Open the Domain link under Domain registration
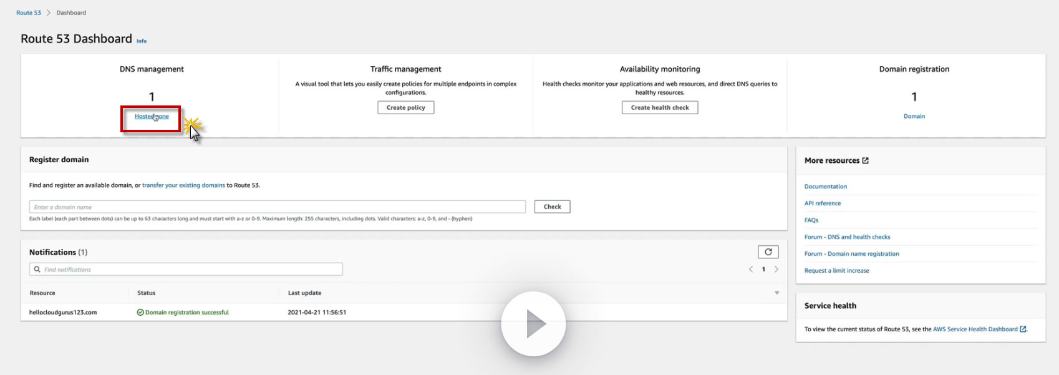Viewport: 1059px width, 375px height. 914,117
